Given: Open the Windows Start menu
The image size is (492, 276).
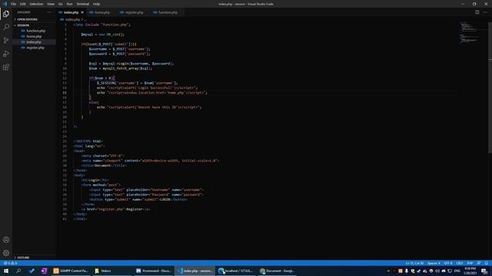Looking at the screenshot, I should point(6,271).
